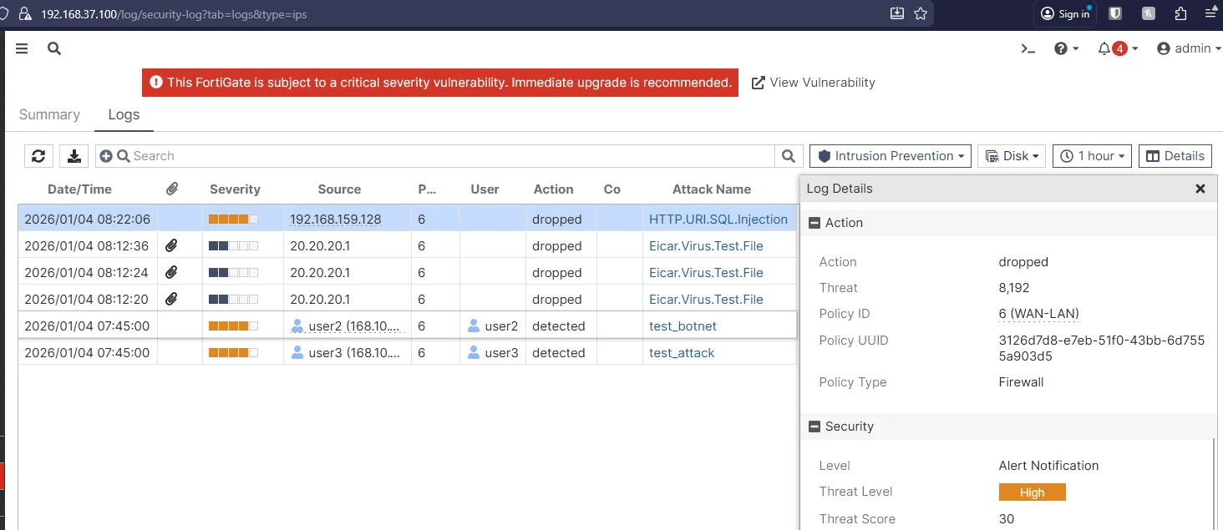Viewport: 1223px width, 530px height.
Task: Open the global search magnifier icon
Action: (53, 48)
